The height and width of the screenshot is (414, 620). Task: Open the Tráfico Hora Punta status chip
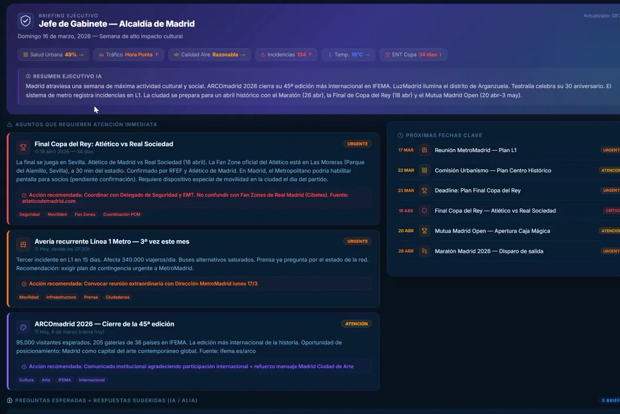tap(128, 55)
